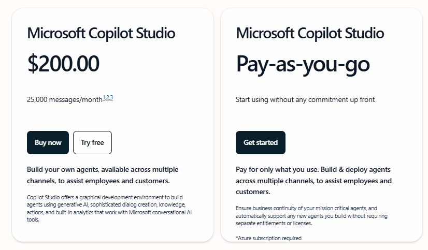This screenshot has height=250, width=428.
Task: Click the word 'customers.' in pay-as-you-go card
Action: coord(253,192)
